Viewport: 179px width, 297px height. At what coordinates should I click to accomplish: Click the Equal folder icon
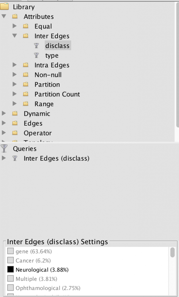pyautogui.click(x=26, y=26)
